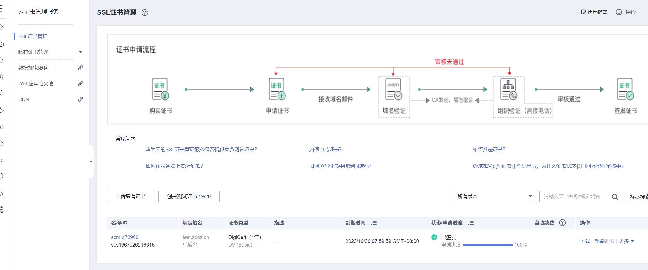Select SSL证书管理 in the sidebar
The height and width of the screenshot is (270, 648).
pyautogui.click(x=33, y=36)
